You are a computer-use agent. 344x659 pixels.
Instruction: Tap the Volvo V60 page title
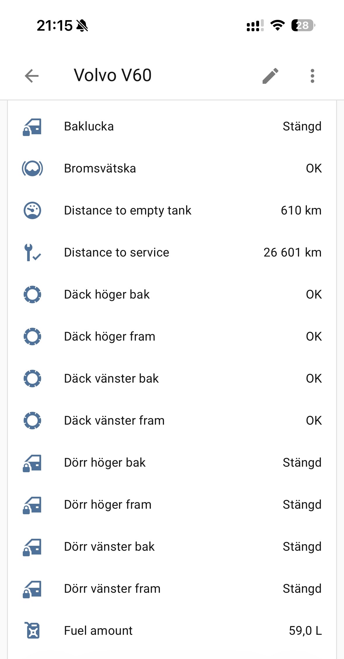(x=113, y=75)
